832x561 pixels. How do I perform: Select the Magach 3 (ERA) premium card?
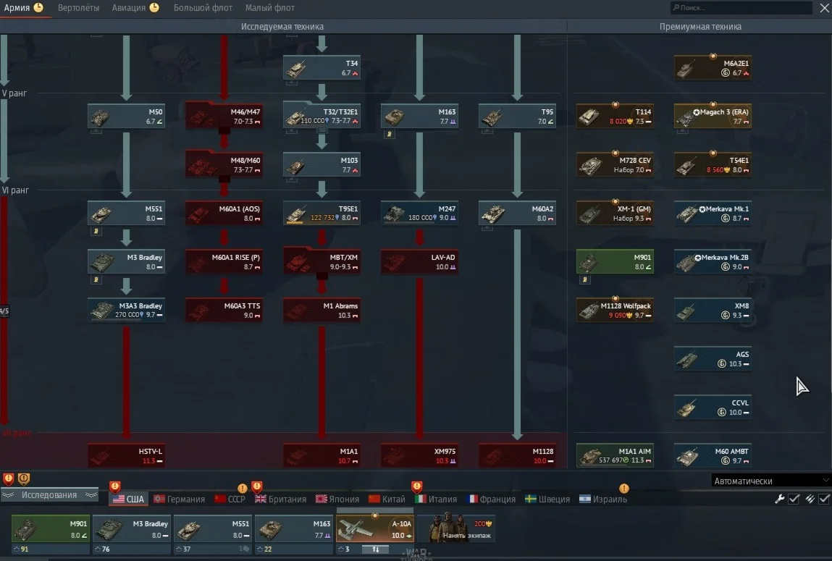coord(713,116)
